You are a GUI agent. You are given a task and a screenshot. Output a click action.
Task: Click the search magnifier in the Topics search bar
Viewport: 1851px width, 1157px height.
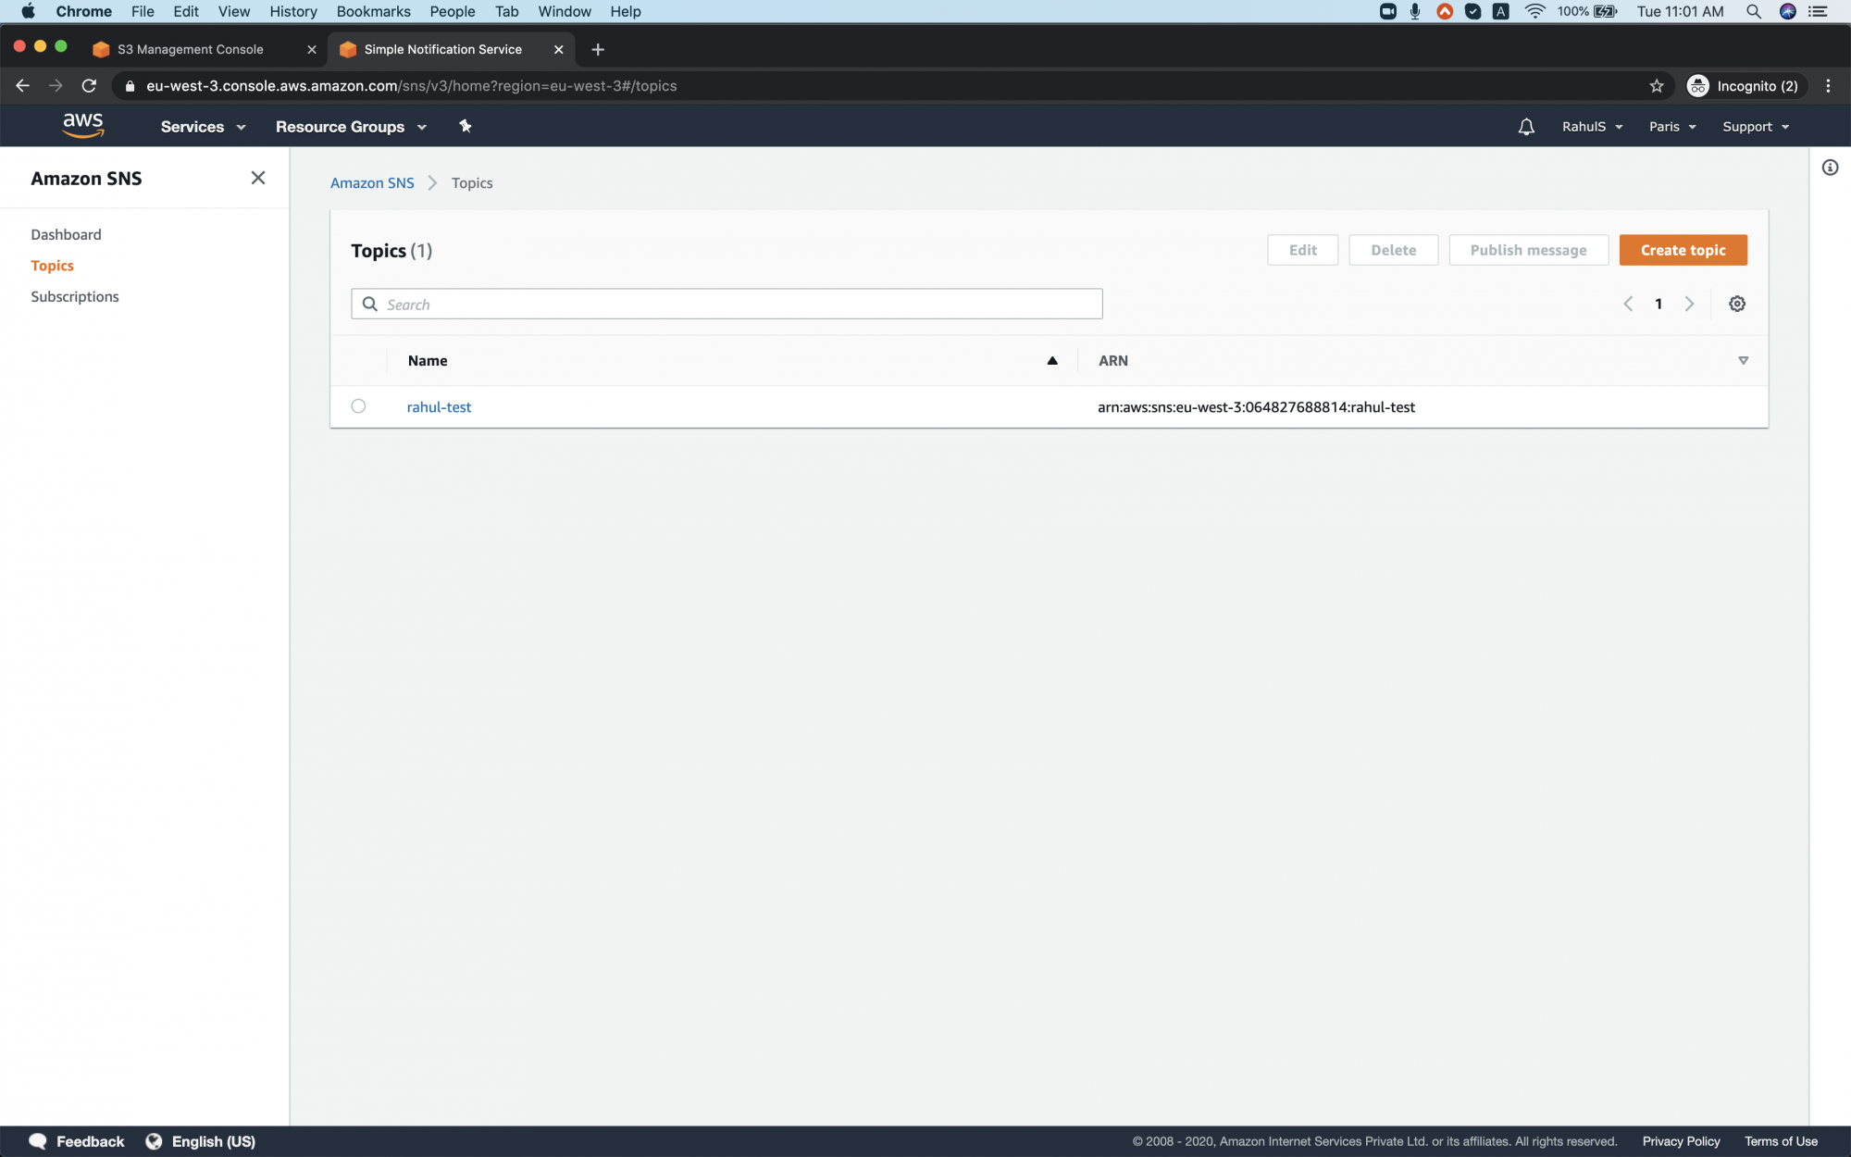coord(370,304)
